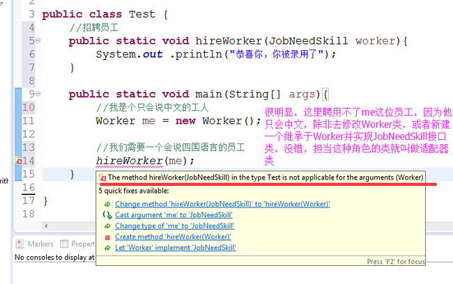Click the horizontal scrollbar left arrow
Image resolution: width=453 pixels, height=284 pixels.
(46, 226)
